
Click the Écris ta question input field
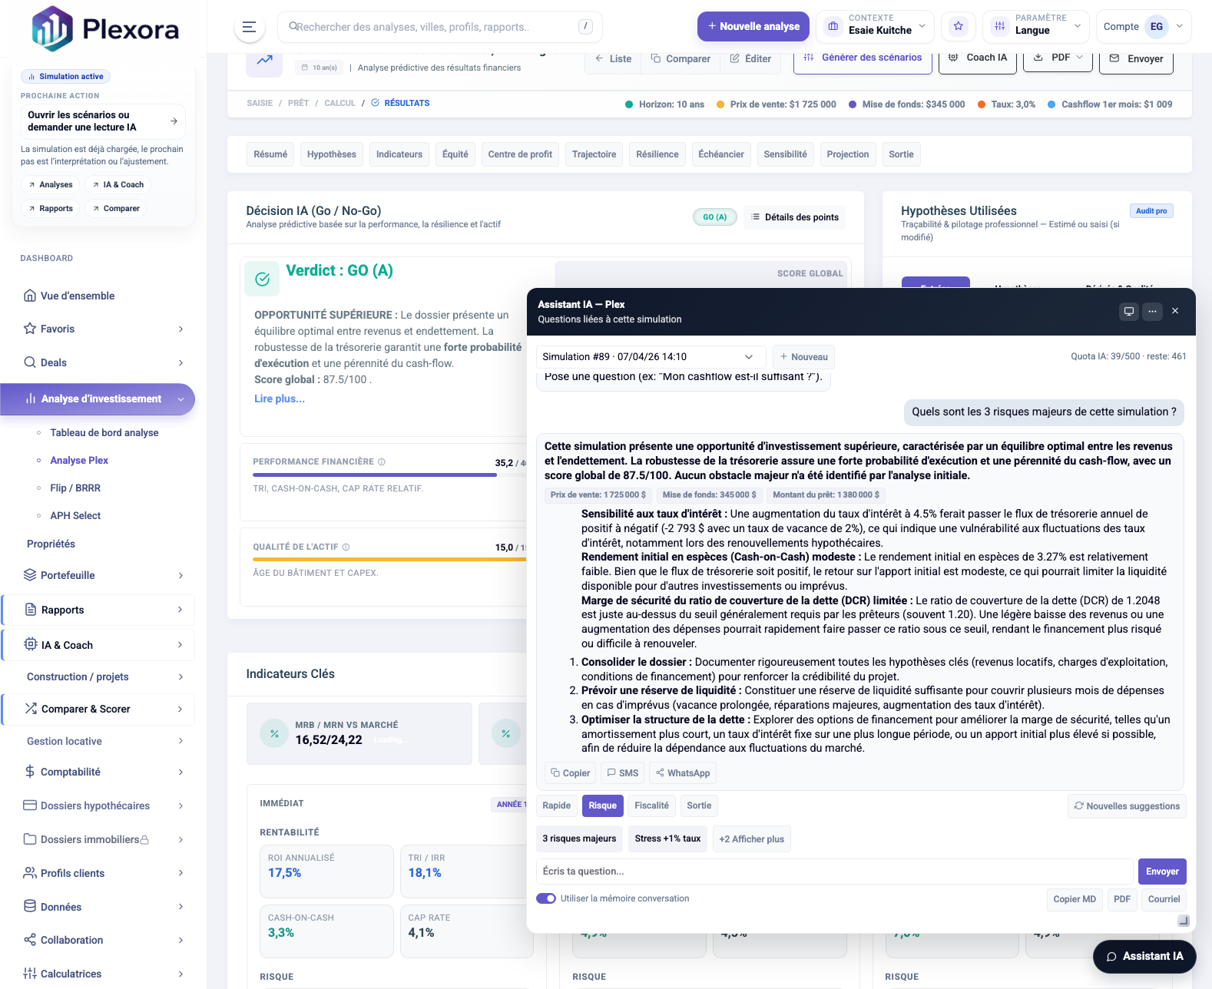pyautogui.click(x=833, y=872)
